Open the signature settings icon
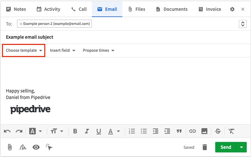This screenshot has width=251, height=157. 23,147
